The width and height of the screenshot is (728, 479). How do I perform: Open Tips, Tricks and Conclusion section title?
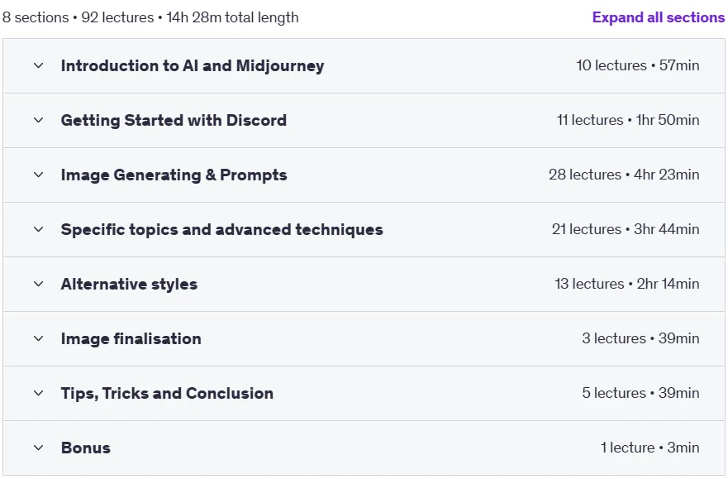coord(167,394)
